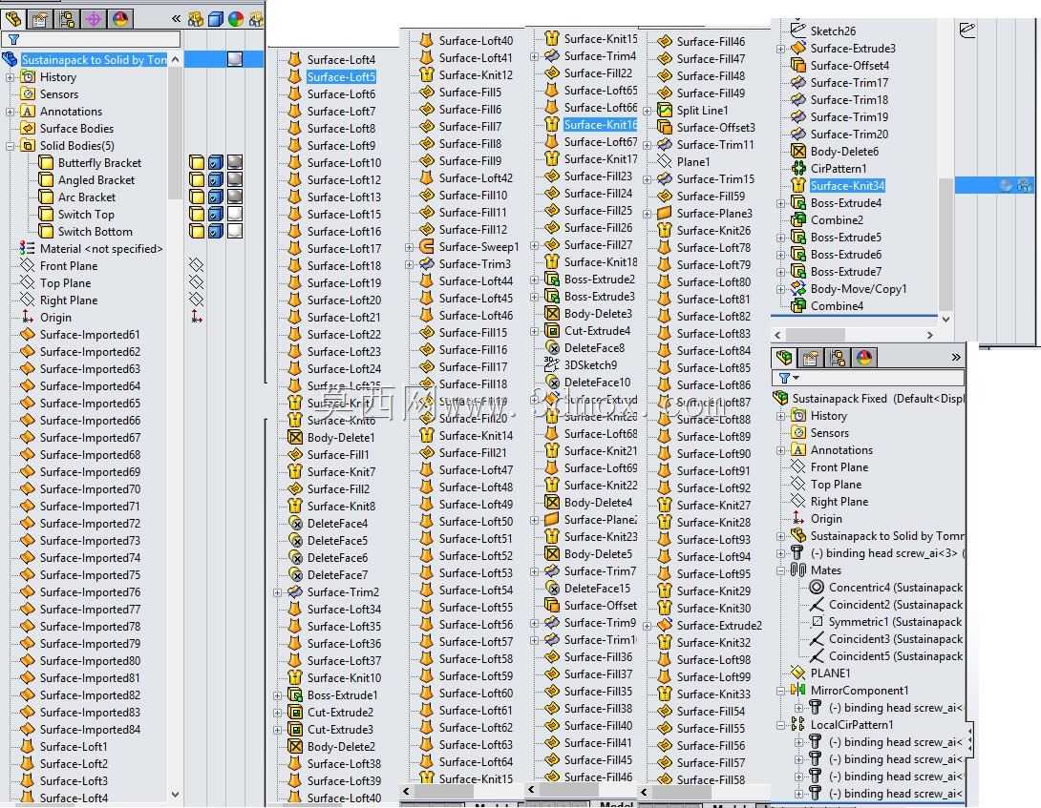Select the Surface-Imported61 feature icon
The image size is (1041, 808).
point(28,334)
